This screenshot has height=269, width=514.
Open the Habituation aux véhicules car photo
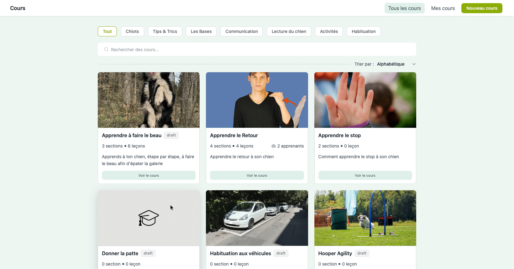pos(257,218)
